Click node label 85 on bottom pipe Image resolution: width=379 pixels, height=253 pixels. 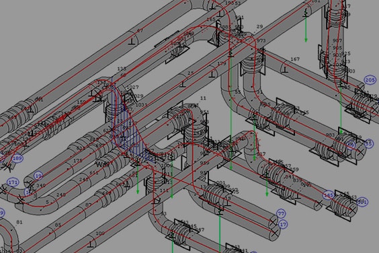(58, 225)
